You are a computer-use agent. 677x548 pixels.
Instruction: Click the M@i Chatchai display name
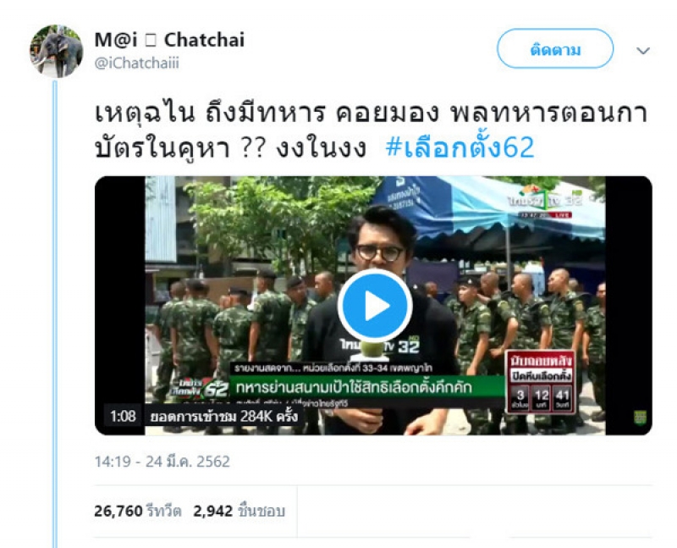point(169,40)
